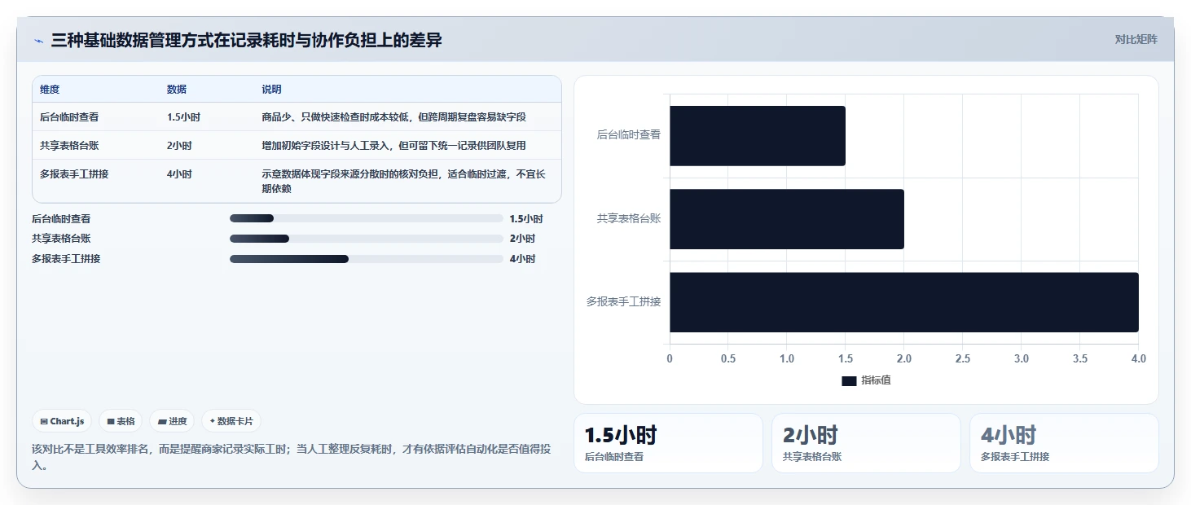Viewport: 1191px width, 505px height.
Task: Click the 0.5 tick on x-axis
Action: (728, 358)
